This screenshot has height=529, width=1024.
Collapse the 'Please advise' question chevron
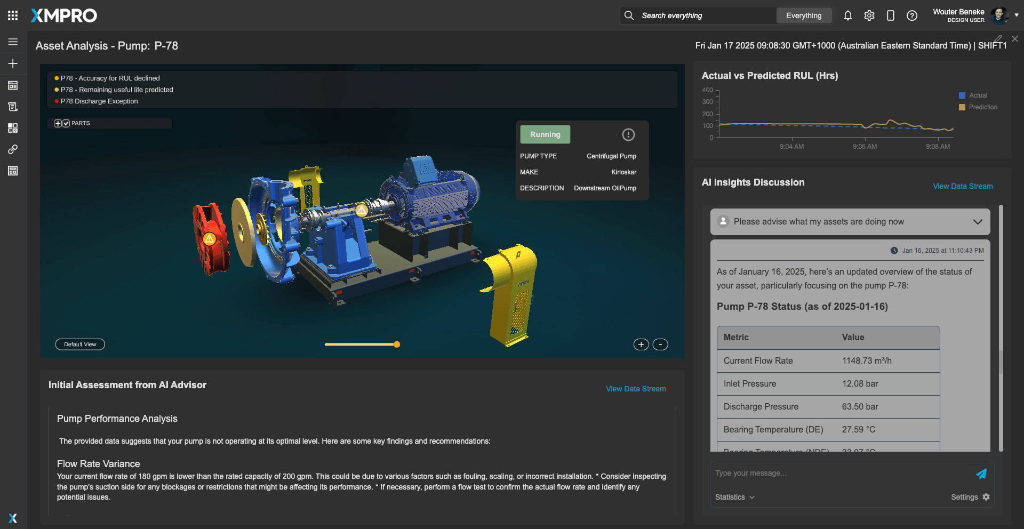tap(977, 222)
